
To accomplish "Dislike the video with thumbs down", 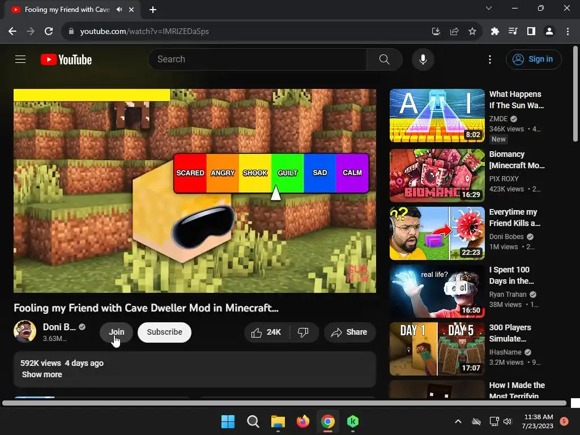I will [x=304, y=332].
